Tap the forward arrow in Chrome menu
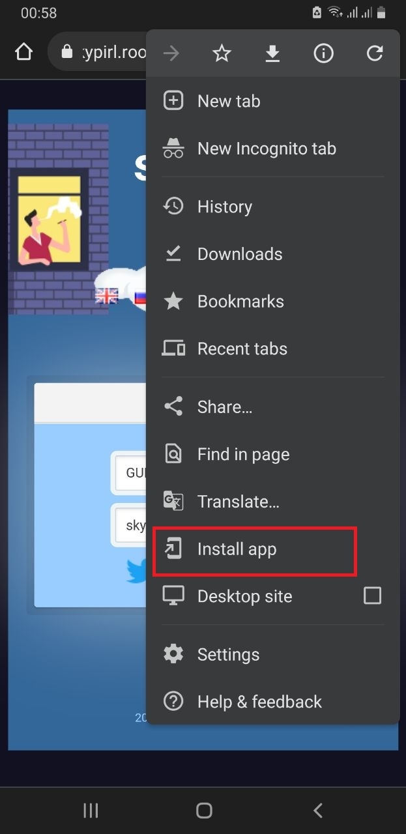 (171, 53)
